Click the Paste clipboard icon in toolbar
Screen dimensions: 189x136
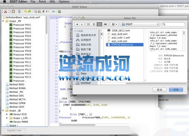click(13, 11)
